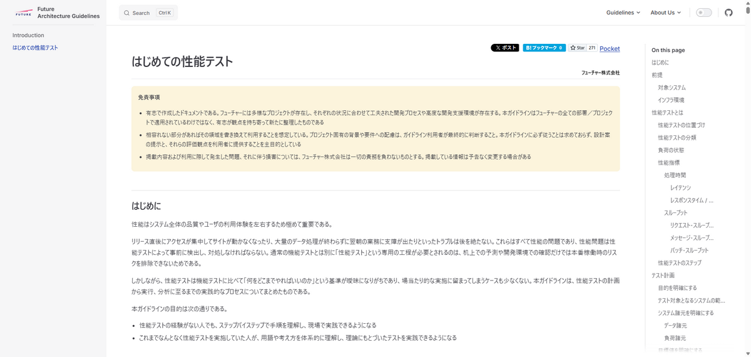Go to インフラ環境 section link
This screenshot has width=751, height=357.
[x=671, y=100]
